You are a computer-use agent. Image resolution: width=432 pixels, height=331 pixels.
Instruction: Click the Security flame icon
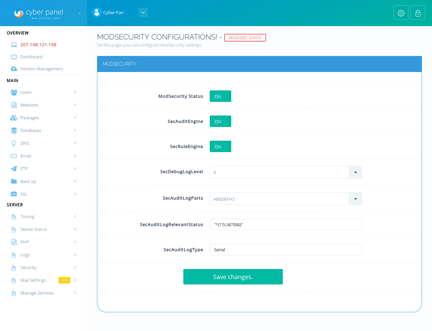coord(14,268)
